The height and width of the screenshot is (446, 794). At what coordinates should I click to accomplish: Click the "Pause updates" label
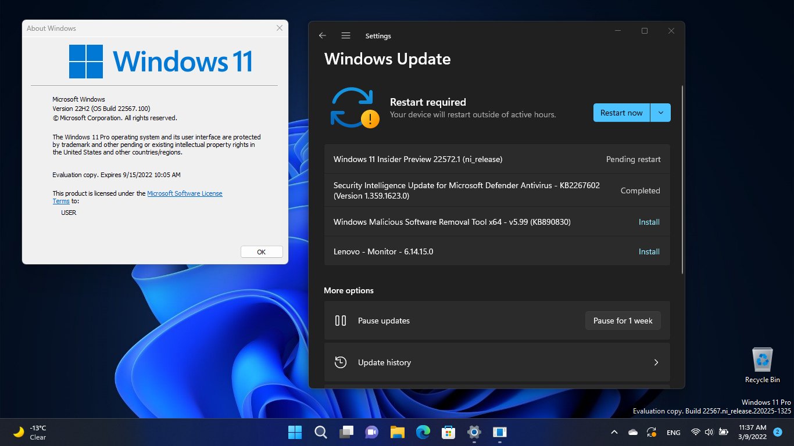(384, 321)
